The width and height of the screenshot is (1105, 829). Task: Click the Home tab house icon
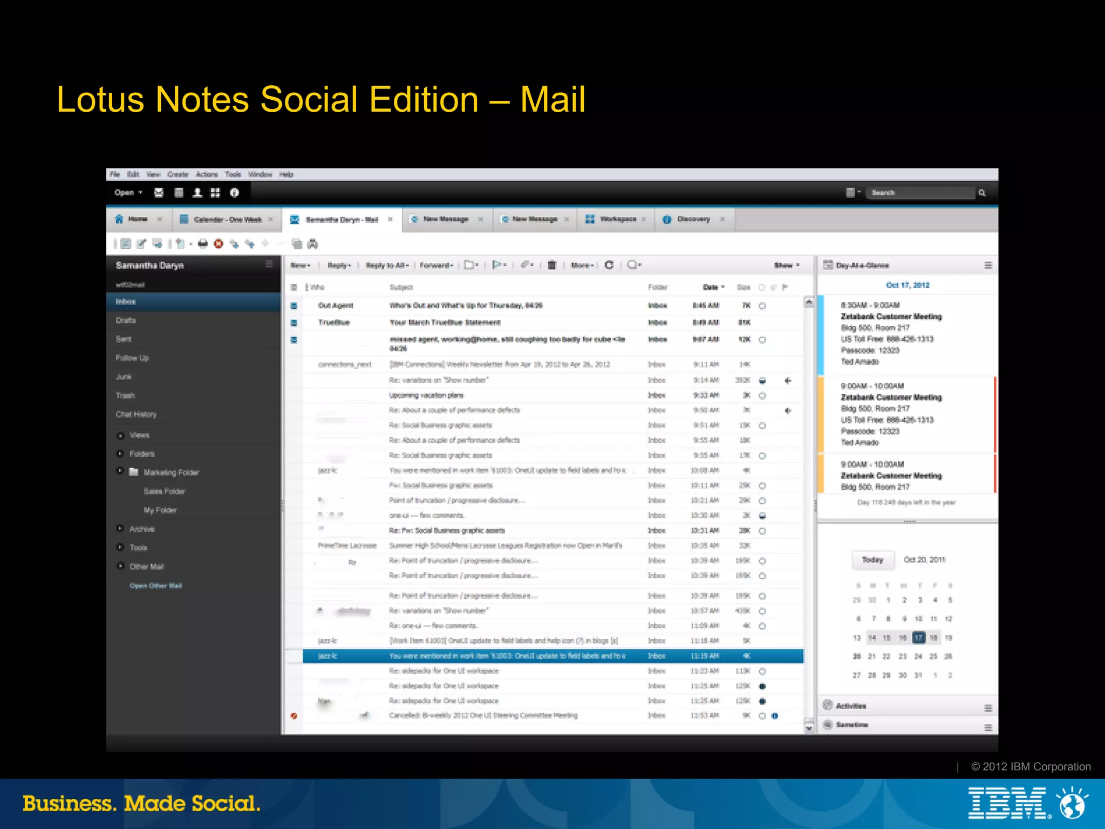(119, 218)
